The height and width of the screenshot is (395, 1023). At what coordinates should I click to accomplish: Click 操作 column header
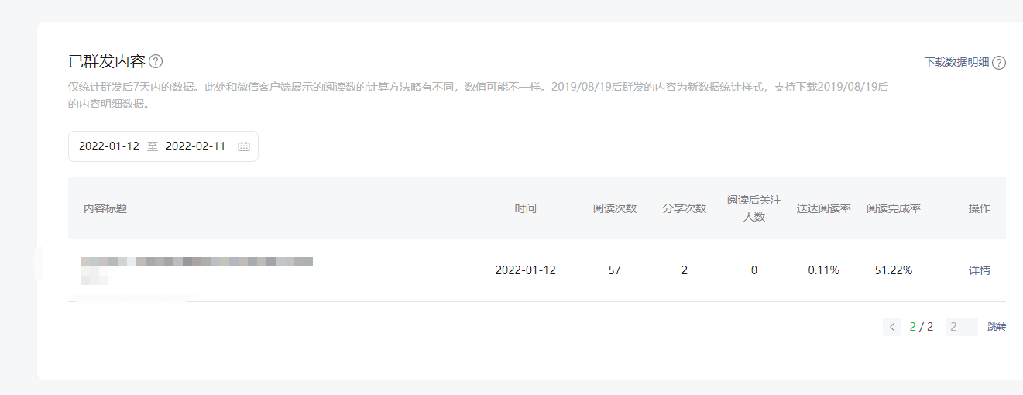979,208
